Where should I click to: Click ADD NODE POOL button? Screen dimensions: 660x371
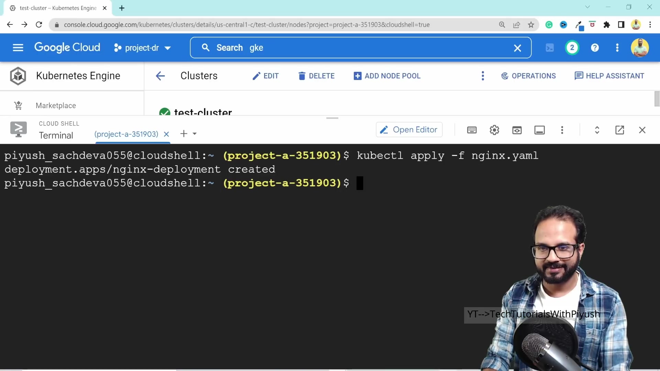(x=387, y=76)
